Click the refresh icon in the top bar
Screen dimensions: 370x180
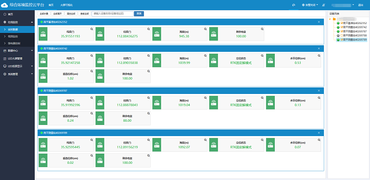(x=294, y=5)
